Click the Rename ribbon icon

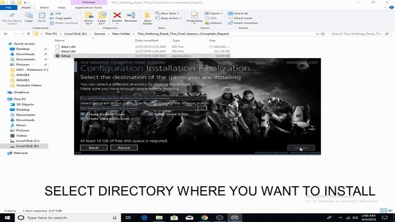point(130,18)
